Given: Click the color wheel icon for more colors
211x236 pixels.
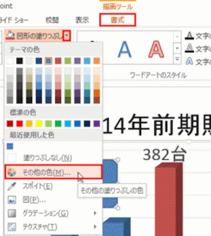Looking at the screenshot, I should [x=12, y=172].
